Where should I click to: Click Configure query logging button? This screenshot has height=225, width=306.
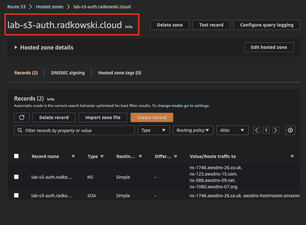coord(267,25)
